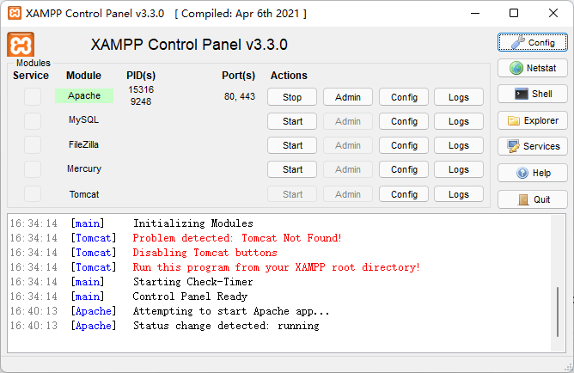Click log line 'Control Panel Ready'
This screenshot has height=373, width=574.
(190, 297)
